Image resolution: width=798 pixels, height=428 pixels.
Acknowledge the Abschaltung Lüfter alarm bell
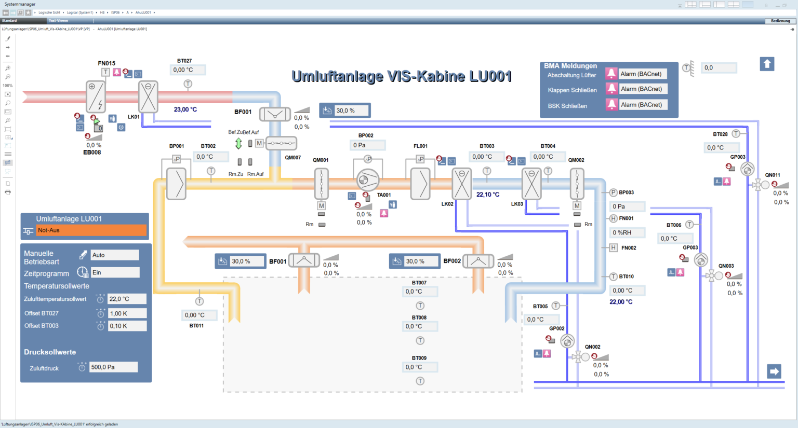[610, 73]
